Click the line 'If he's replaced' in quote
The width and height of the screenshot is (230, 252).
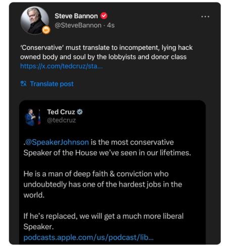103,221
